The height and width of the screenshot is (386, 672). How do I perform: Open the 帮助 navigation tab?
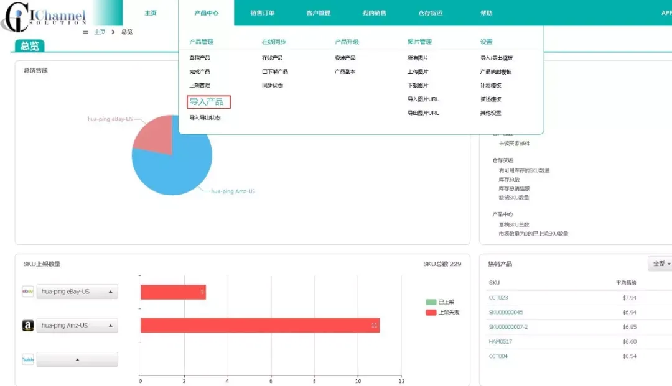tap(487, 13)
